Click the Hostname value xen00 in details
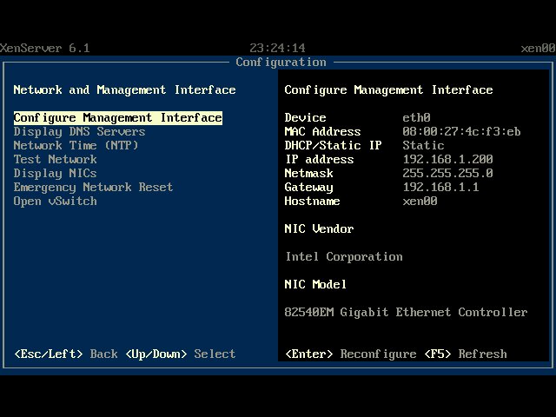The width and height of the screenshot is (556, 417). (420, 202)
